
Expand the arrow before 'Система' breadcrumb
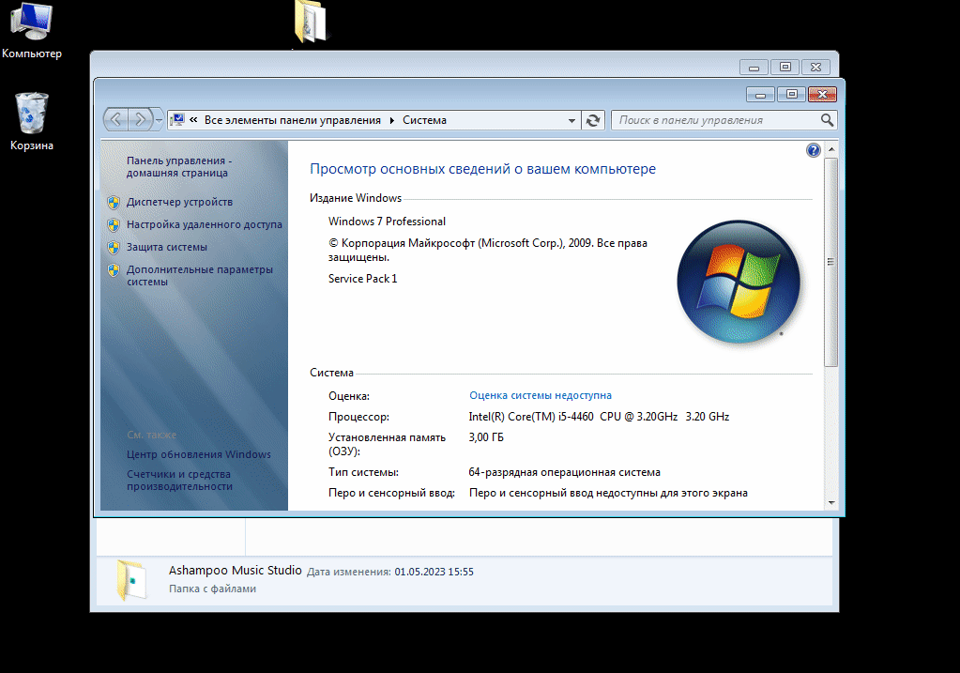pos(392,120)
